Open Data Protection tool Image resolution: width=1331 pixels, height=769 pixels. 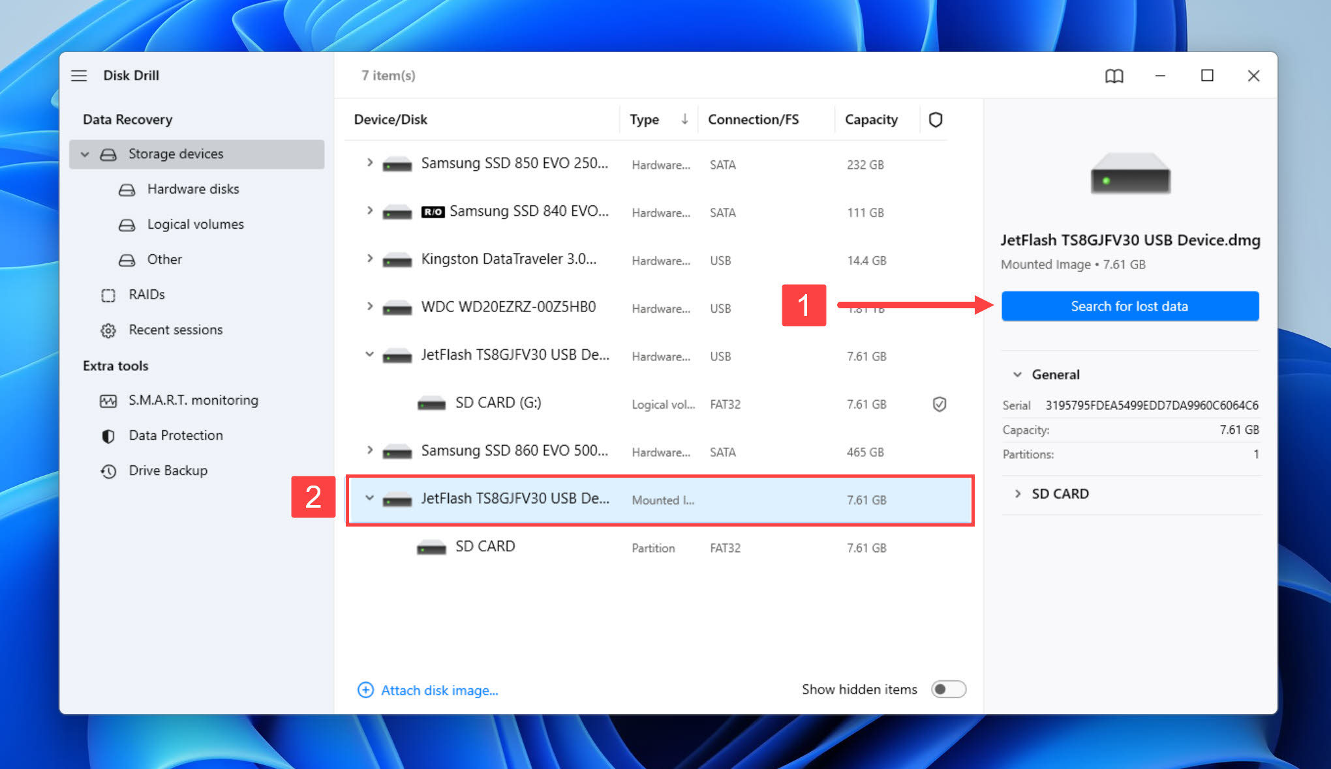[176, 435]
